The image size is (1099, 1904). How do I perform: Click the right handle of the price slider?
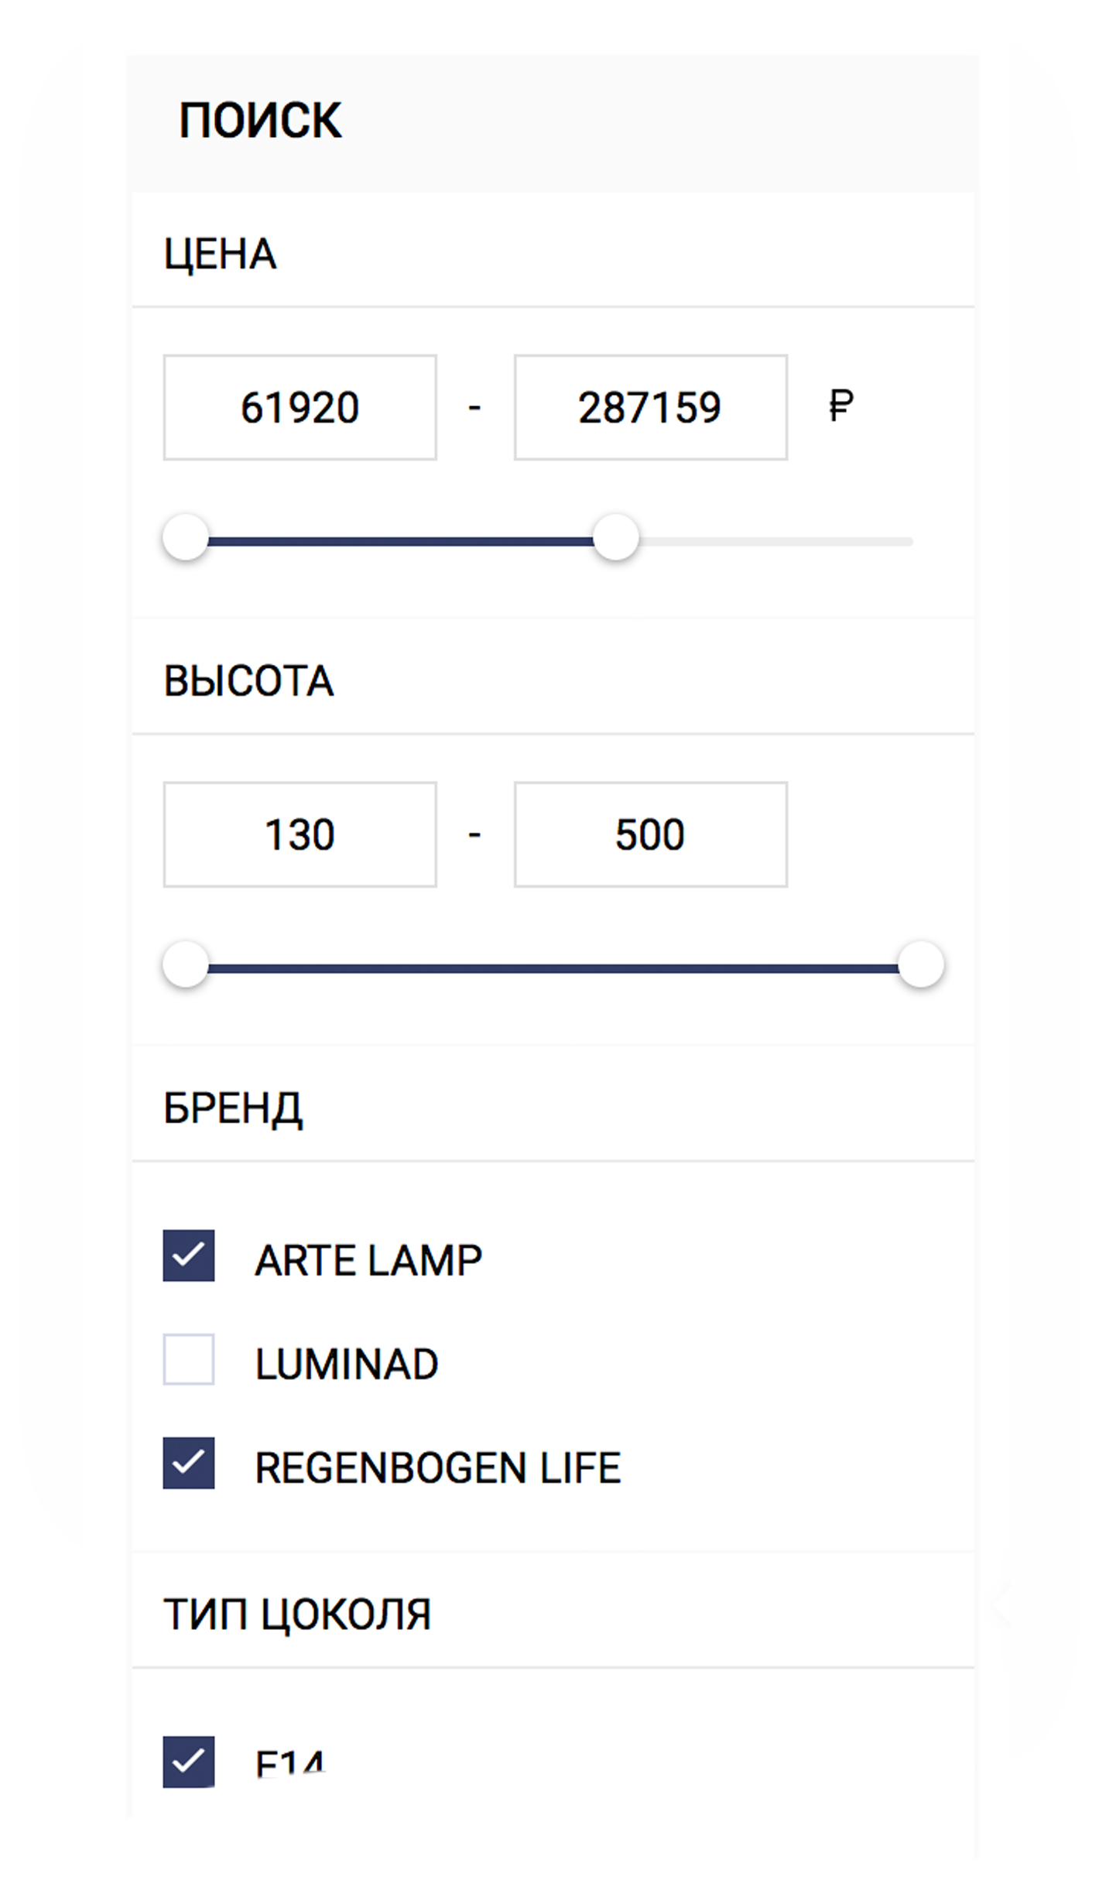click(x=615, y=537)
